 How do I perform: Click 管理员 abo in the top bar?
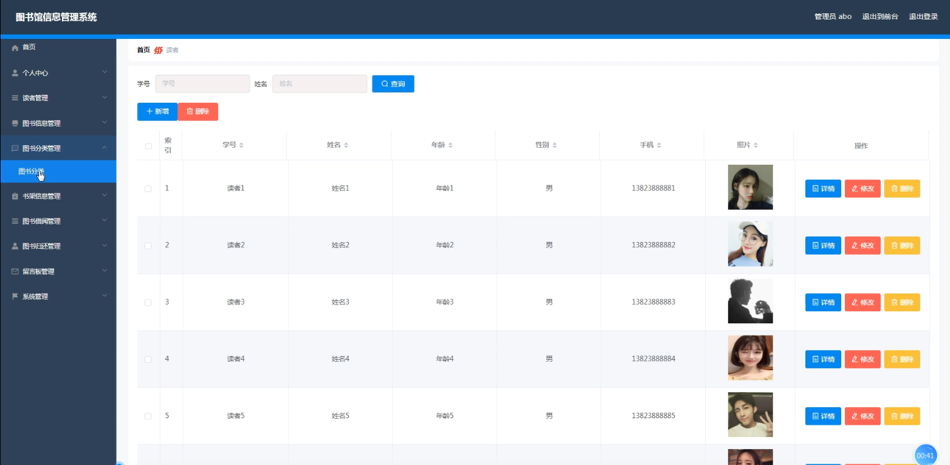point(833,16)
